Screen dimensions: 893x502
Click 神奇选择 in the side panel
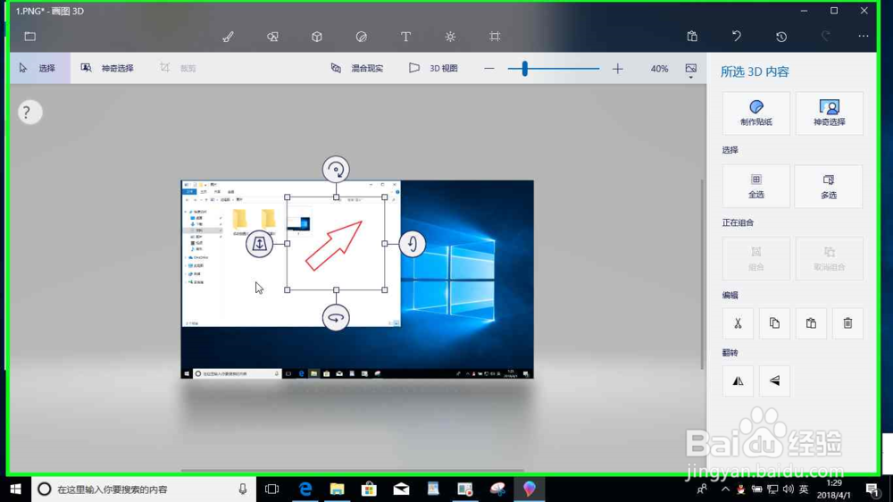pyautogui.click(x=830, y=113)
